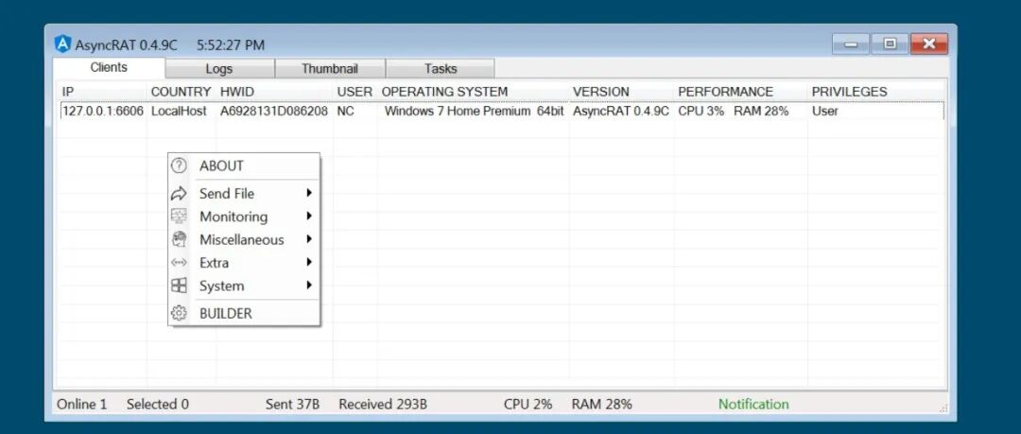Maximize the AsyncRAT window

click(891, 44)
